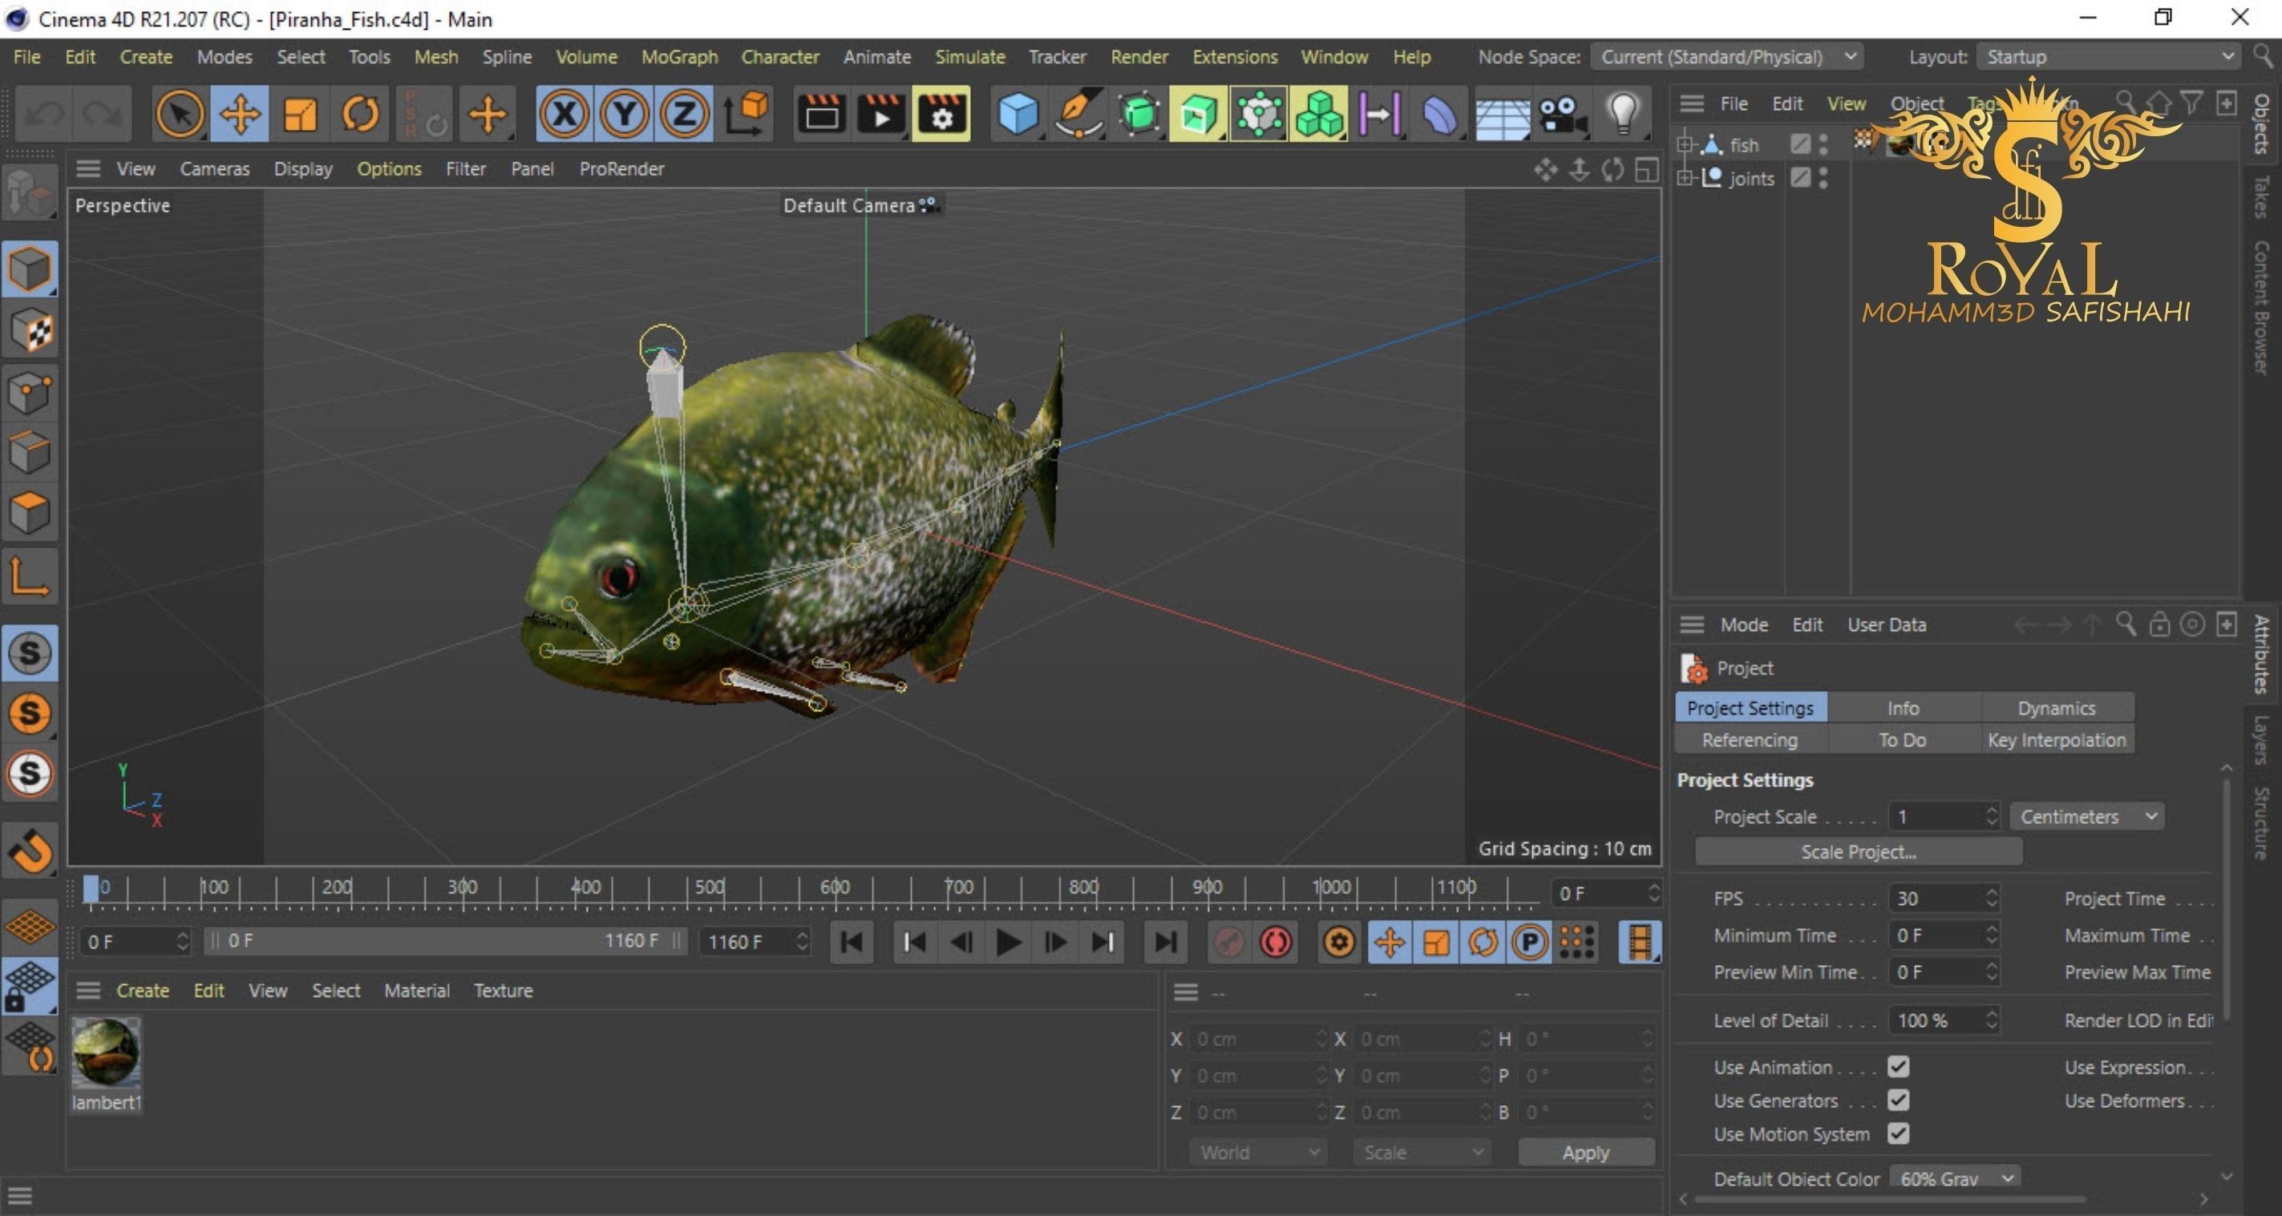Screen dimensions: 2282x1216
Task: Switch to Polygons mode
Action: 30,513
